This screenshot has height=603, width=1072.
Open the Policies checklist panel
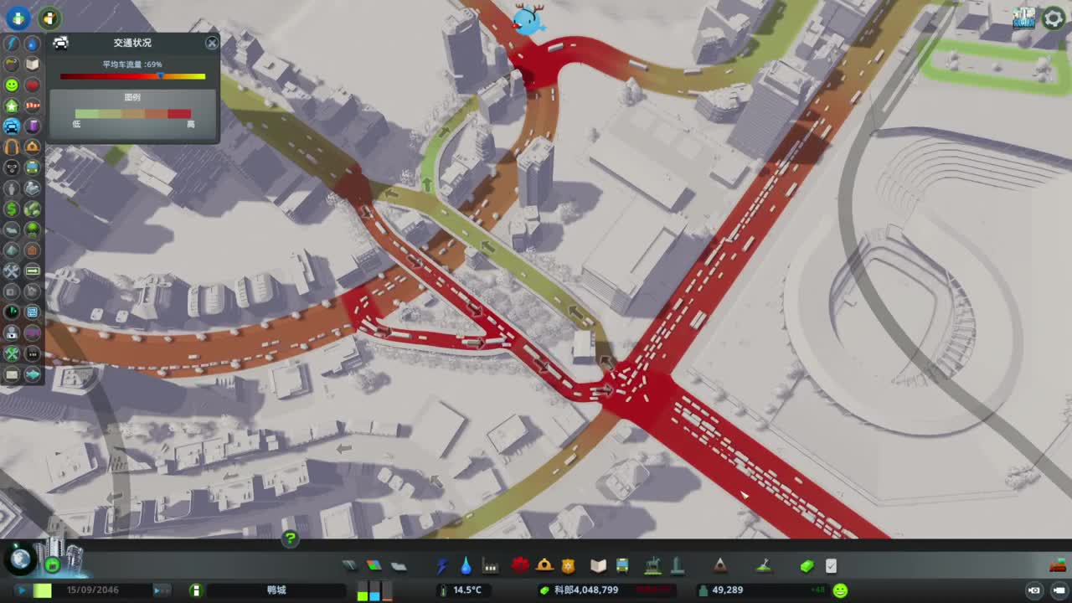pos(831,566)
